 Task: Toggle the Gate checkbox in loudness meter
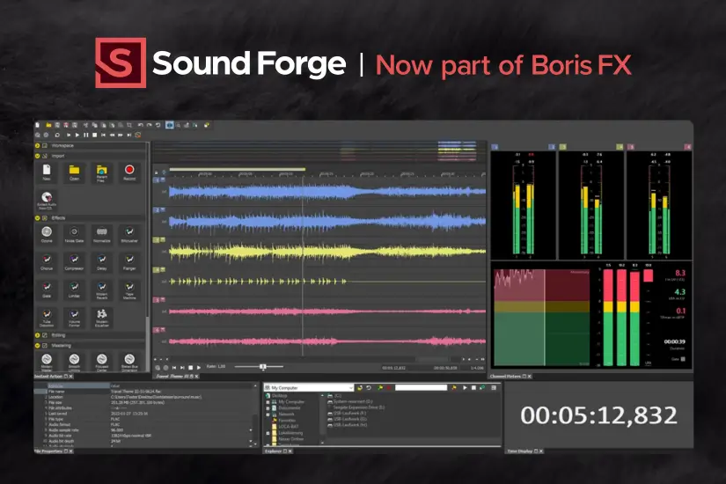(x=683, y=359)
